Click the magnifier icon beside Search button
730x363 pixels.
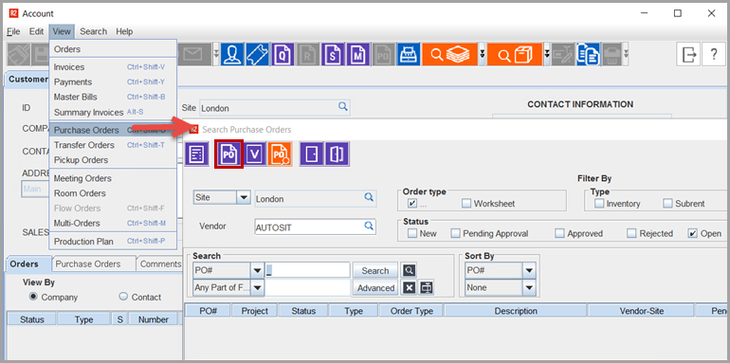click(x=409, y=270)
